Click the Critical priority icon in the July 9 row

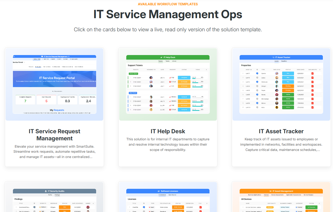point(170,82)
